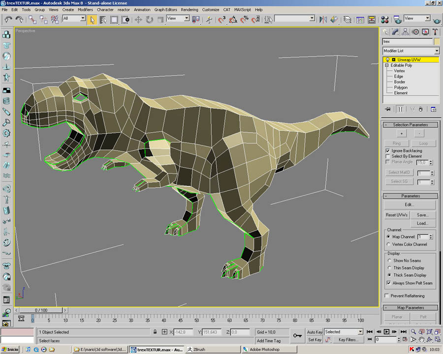Click the Edit... button in Parameters
The image size is (443, 354).
410,205
